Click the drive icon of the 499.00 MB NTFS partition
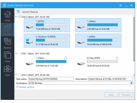Image resolution: width=137 pixels, height=103 pixels. 81,42
